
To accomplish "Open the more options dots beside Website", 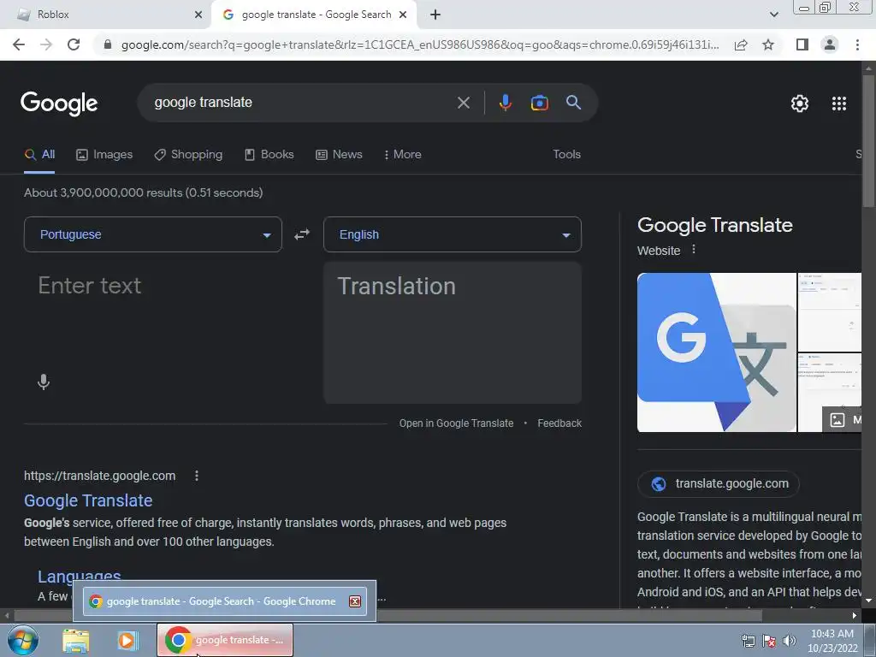I will tap(693, 249).
